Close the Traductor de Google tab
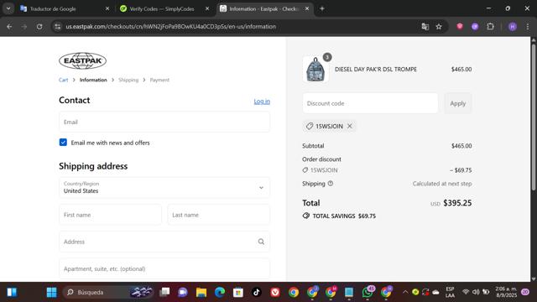 click(x=107, y=9)
